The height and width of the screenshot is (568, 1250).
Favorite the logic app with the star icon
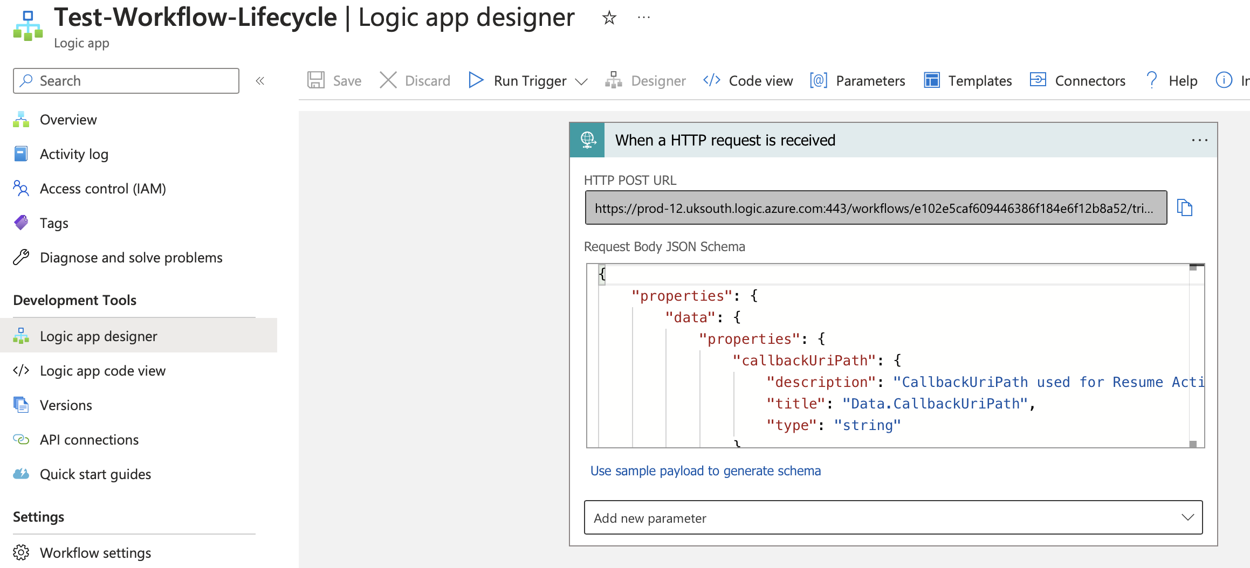click(609, 18)
